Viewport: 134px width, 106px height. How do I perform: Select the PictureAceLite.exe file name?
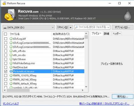[x=24, y=71]
